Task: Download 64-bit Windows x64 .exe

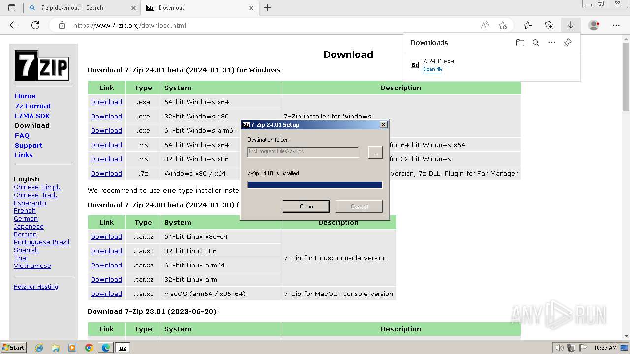Action: 106,102
